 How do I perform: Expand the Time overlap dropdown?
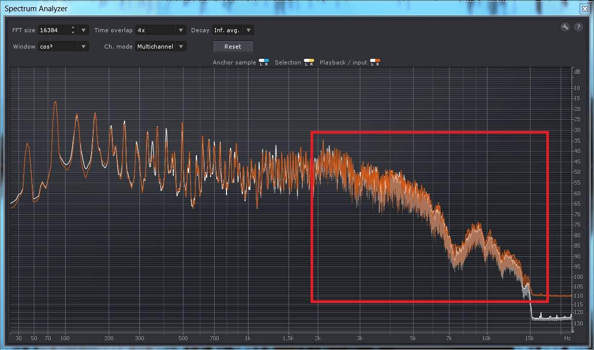[180, 30]
